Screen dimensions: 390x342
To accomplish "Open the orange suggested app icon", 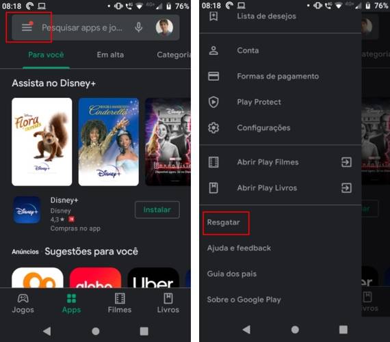I will point(38,278).
